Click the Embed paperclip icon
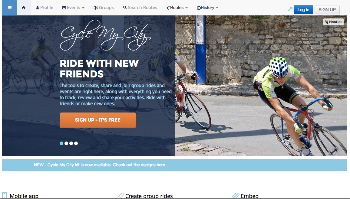Screen dimensions: 350x199 (x=236, y=195)
